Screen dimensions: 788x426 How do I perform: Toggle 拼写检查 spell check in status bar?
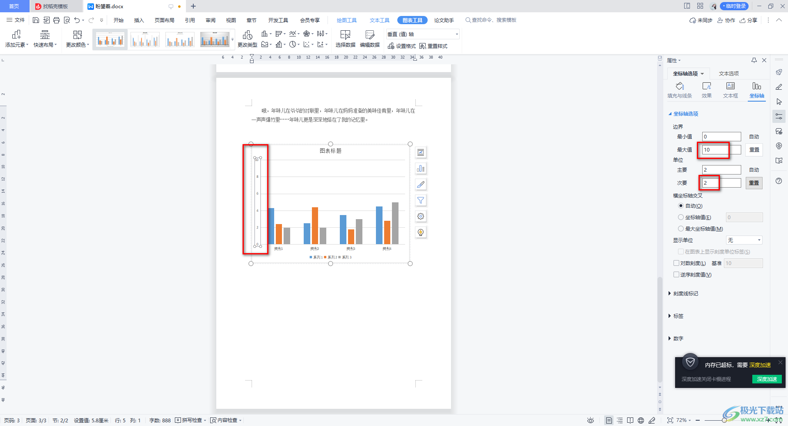pyautogui.click(x=190, y=420)
